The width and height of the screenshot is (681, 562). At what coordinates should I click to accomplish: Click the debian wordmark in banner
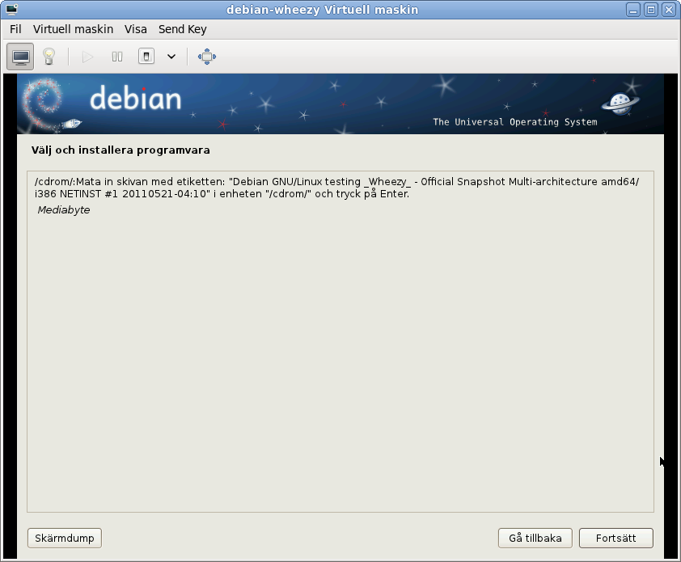coord(136,98)
